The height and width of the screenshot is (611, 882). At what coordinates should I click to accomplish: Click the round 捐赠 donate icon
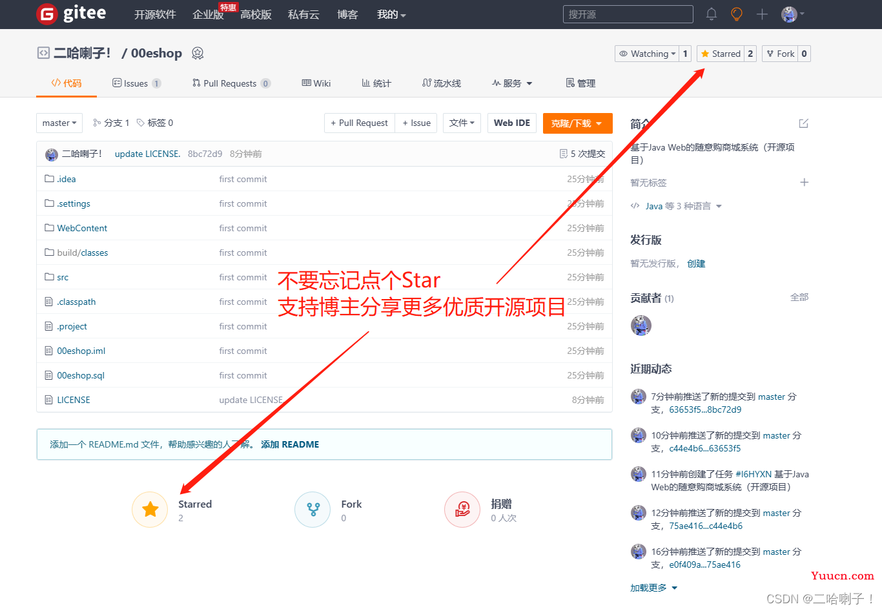[462, 510]
